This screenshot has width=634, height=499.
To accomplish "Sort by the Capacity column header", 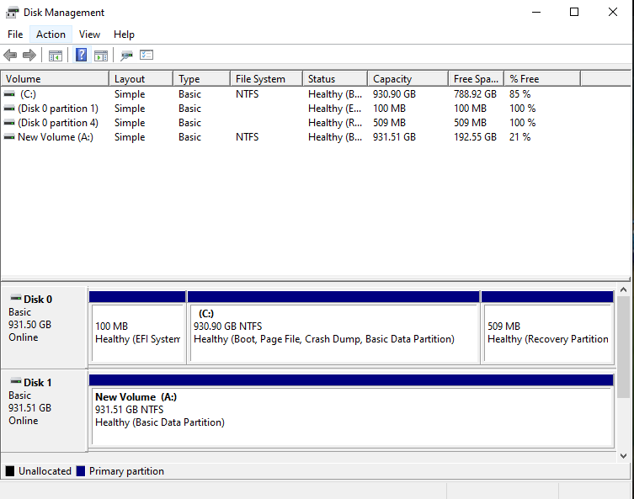I will click(x=408, y=79).
